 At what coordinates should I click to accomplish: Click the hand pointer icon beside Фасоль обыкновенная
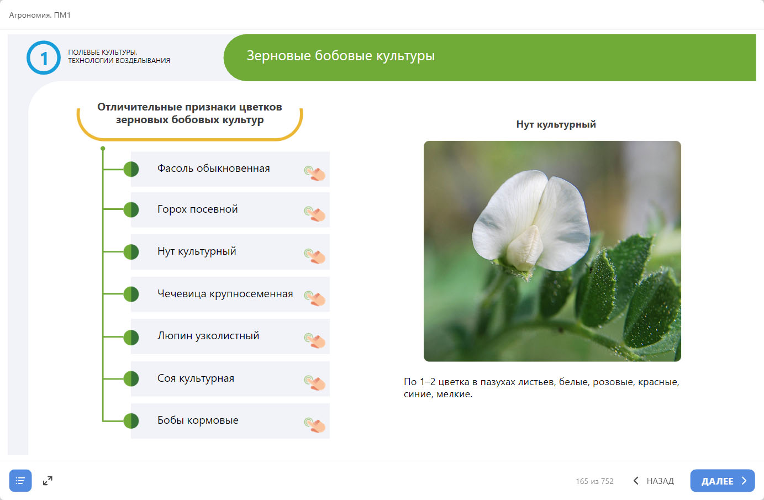point(315,173)
